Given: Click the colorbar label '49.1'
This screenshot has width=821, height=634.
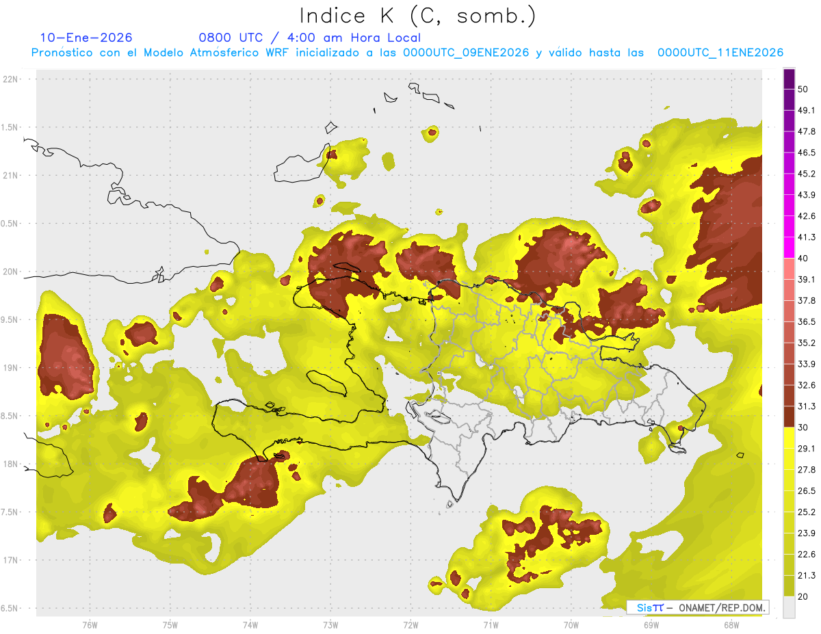Looking at the screenshot, I should 807,110.
